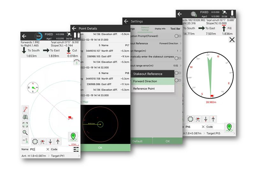Tap the green location pin in first screen
Screen dimensions: 255x170
[73, 137]
